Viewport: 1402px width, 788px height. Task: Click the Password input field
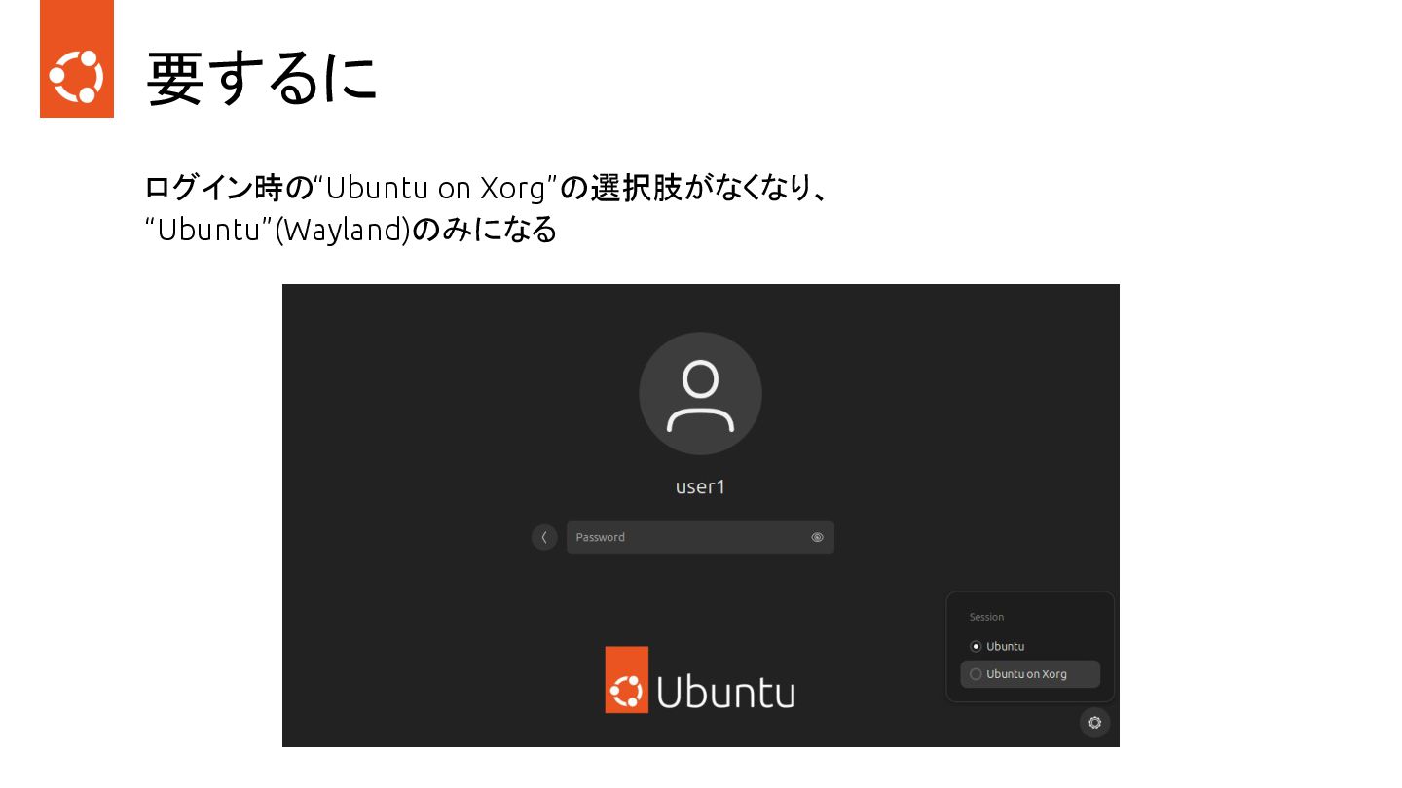(700, 537)
